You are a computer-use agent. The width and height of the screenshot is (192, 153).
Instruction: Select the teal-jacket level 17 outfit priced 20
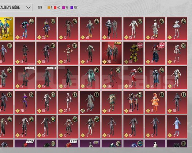point(90,28)
